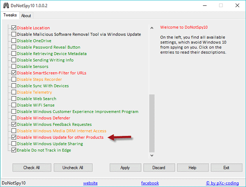Image resolution: width=246 pixels, height=187 pixels.
Task: Check Disable Windows Customer Experience Improvement Program
Action: pyautogui.click(x=14, y=111)
